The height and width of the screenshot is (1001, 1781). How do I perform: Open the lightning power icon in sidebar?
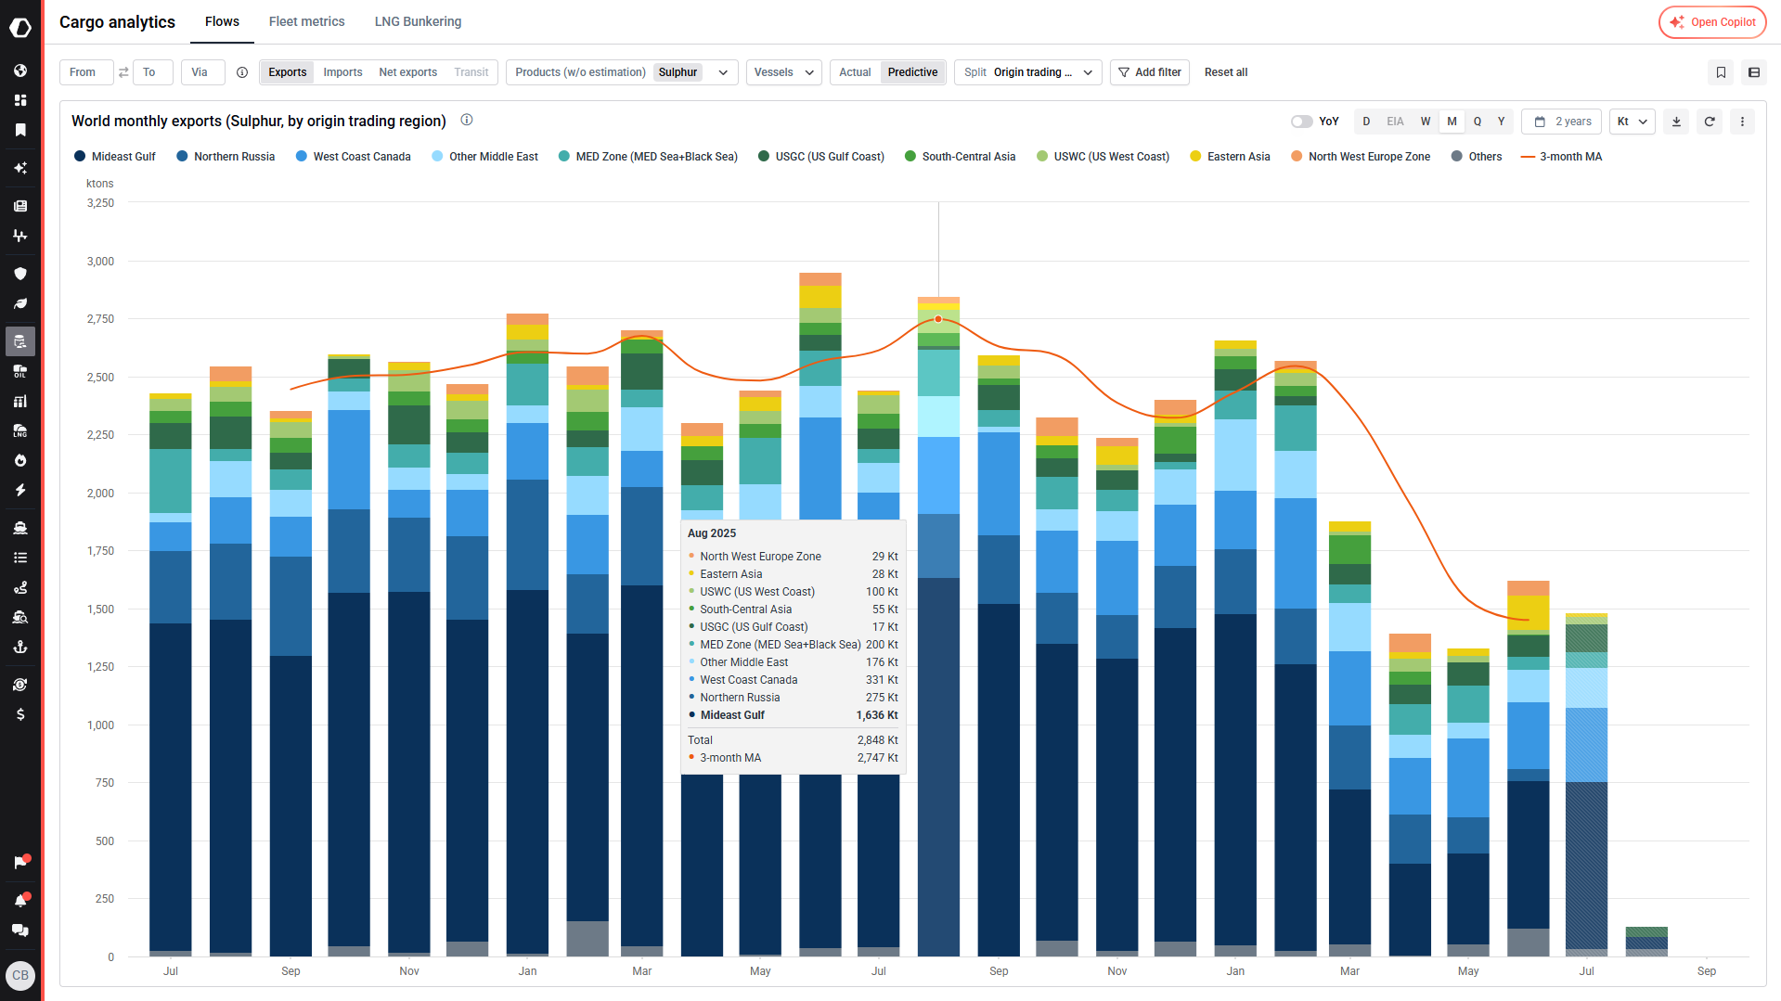coord(20,490)
